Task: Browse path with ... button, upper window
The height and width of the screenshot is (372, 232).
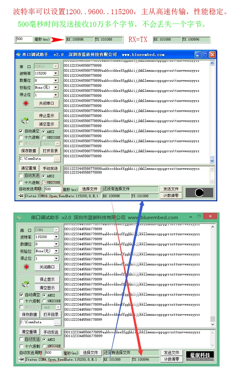Action: (x=57, y=159)
